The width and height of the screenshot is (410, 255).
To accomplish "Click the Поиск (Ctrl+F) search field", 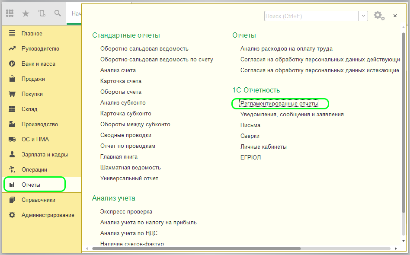I will click(311, 16).
